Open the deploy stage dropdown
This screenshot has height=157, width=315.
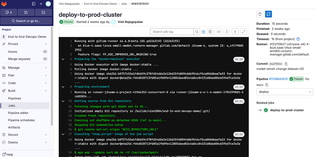[x=285, y=92]
